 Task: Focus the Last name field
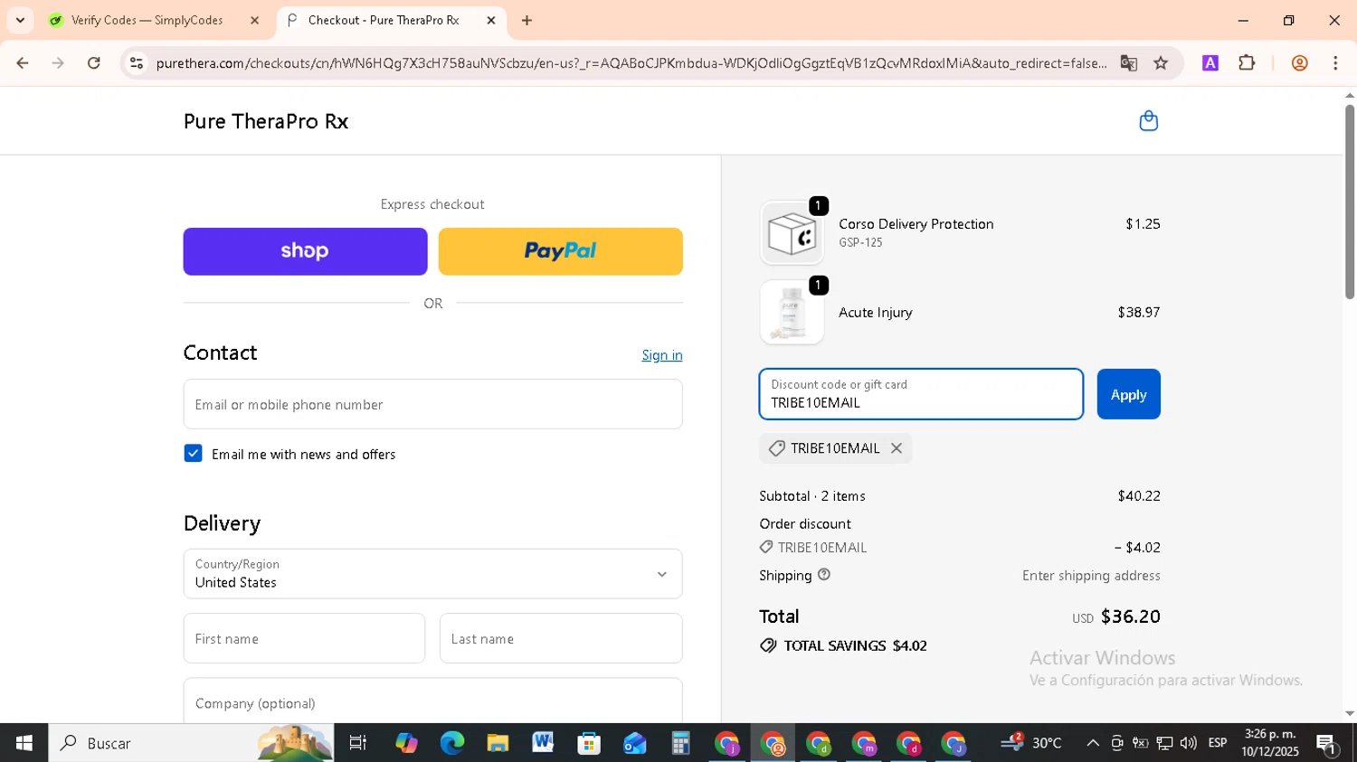coord(561,638)
